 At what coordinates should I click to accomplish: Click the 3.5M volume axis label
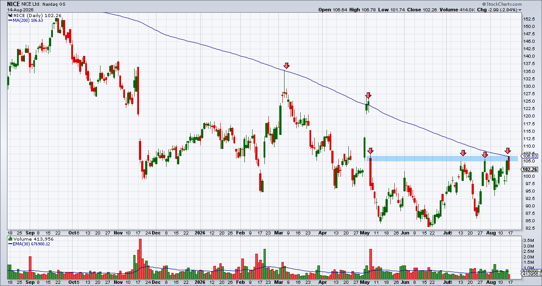tap(528, 241)
